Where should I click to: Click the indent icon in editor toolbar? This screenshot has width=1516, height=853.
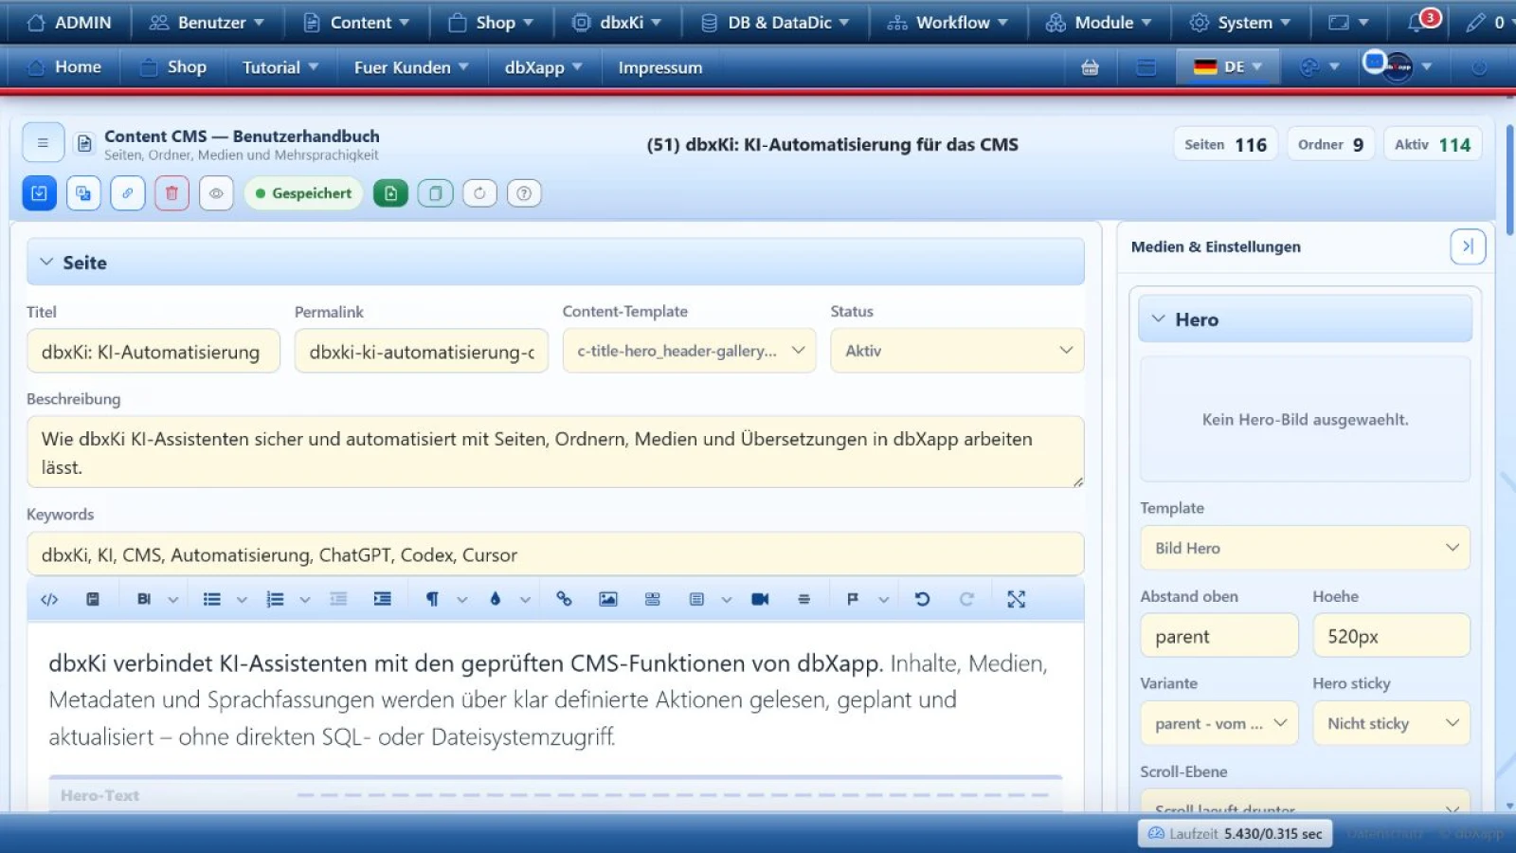tap(382, 599)
